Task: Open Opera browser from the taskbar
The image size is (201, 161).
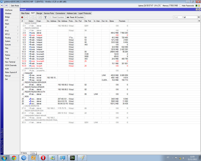Action: point(43,158)
